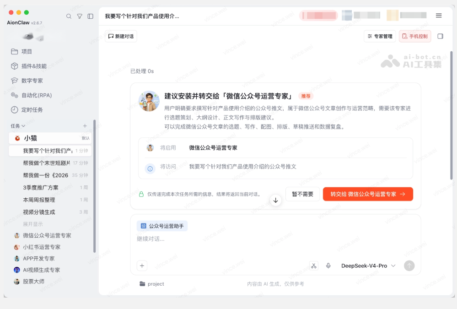Click the 已处理 0s status text
Screen dimensions: 457x309
(142, 71)
